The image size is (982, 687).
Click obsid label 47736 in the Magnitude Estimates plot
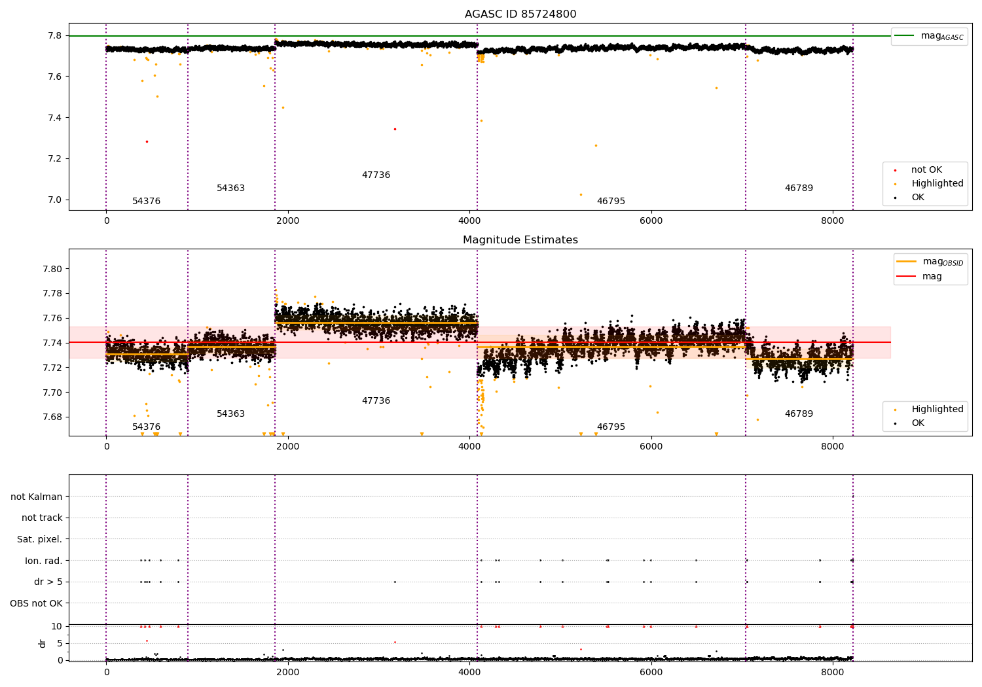click(x=376, y=401)
